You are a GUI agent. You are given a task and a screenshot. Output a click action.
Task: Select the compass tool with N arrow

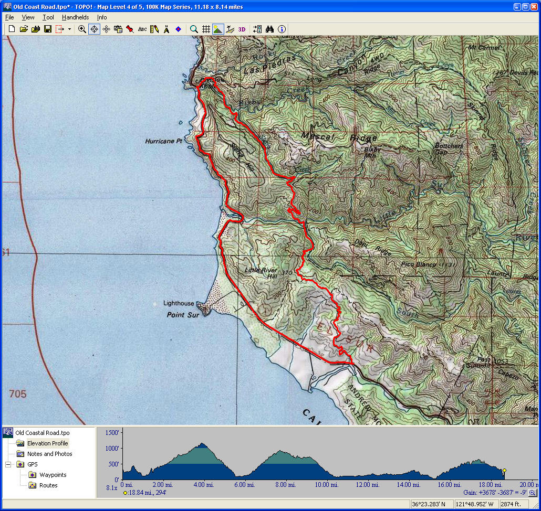[167, 29]
